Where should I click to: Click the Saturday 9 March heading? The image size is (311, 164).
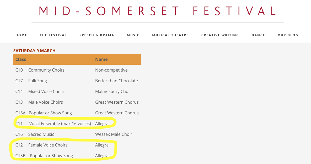[x=34, y=51]
